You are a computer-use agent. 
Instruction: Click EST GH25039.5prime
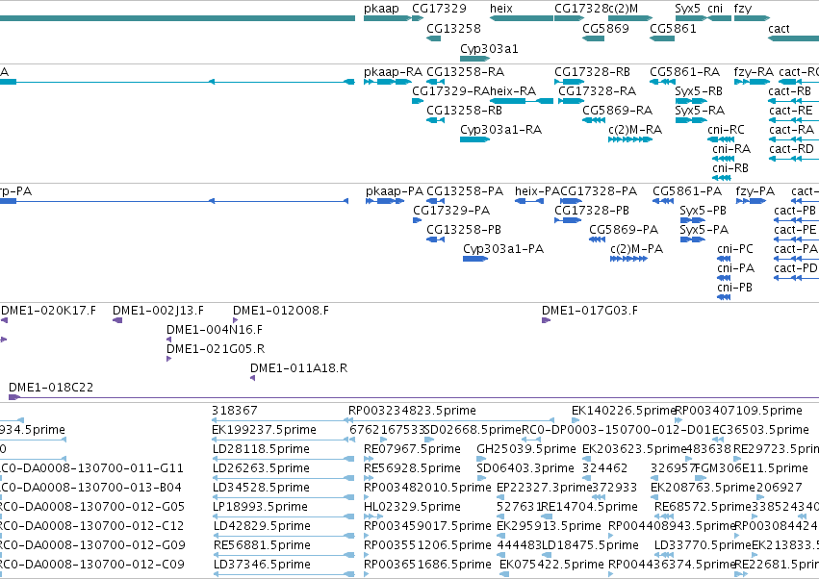coord(526,449)
